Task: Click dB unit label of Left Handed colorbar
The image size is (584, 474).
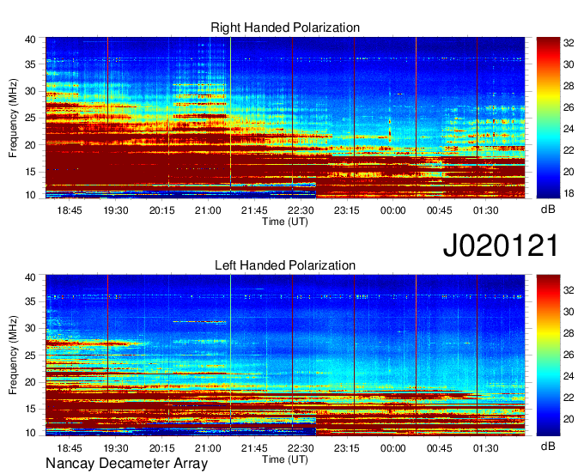Action: [x=548, y=446]
